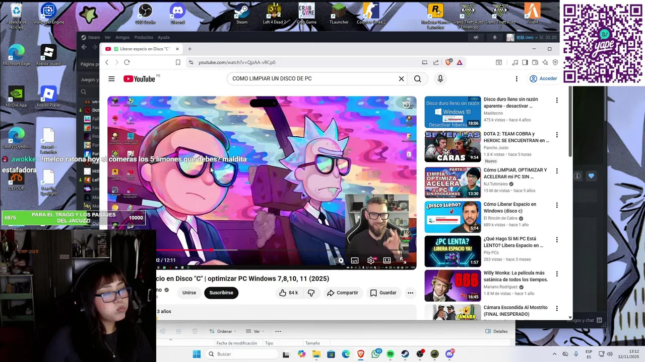Click Unirse channel button
The width and height of the screenshot is (645, 362).
coord(189,293)
